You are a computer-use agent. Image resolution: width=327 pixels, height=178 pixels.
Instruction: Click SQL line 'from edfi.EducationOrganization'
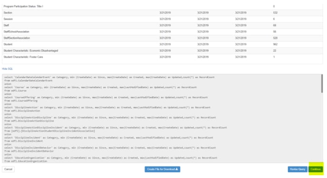coord(26,161)
